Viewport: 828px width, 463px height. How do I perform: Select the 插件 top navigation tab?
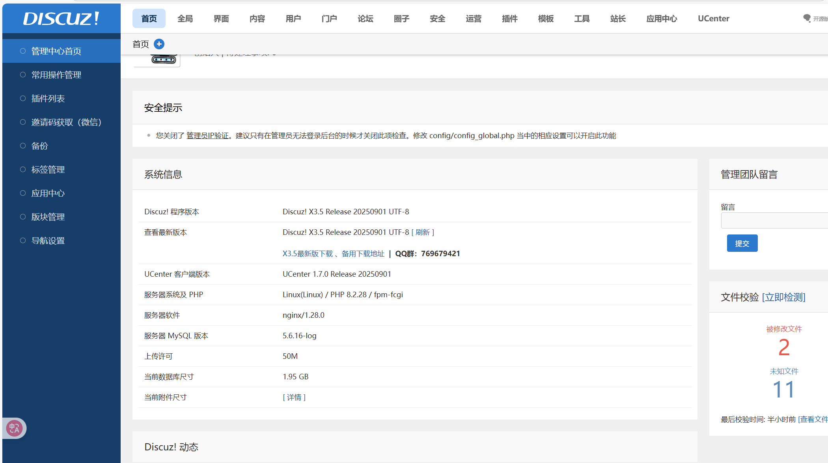(x=509, y=19)
